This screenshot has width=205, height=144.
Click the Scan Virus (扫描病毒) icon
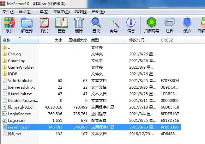coord(152,22)
